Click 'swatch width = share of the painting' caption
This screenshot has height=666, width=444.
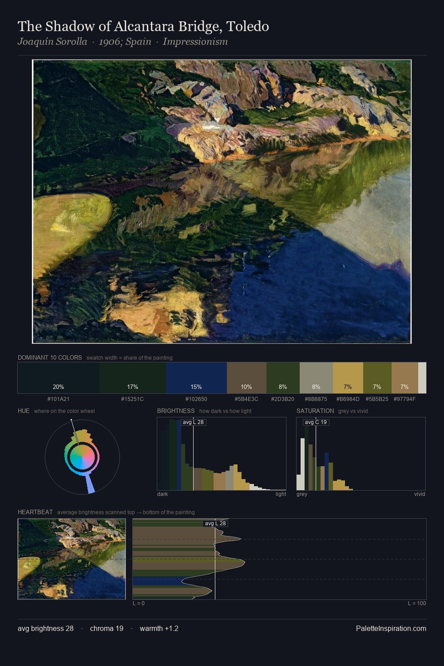tap(130, 357)
